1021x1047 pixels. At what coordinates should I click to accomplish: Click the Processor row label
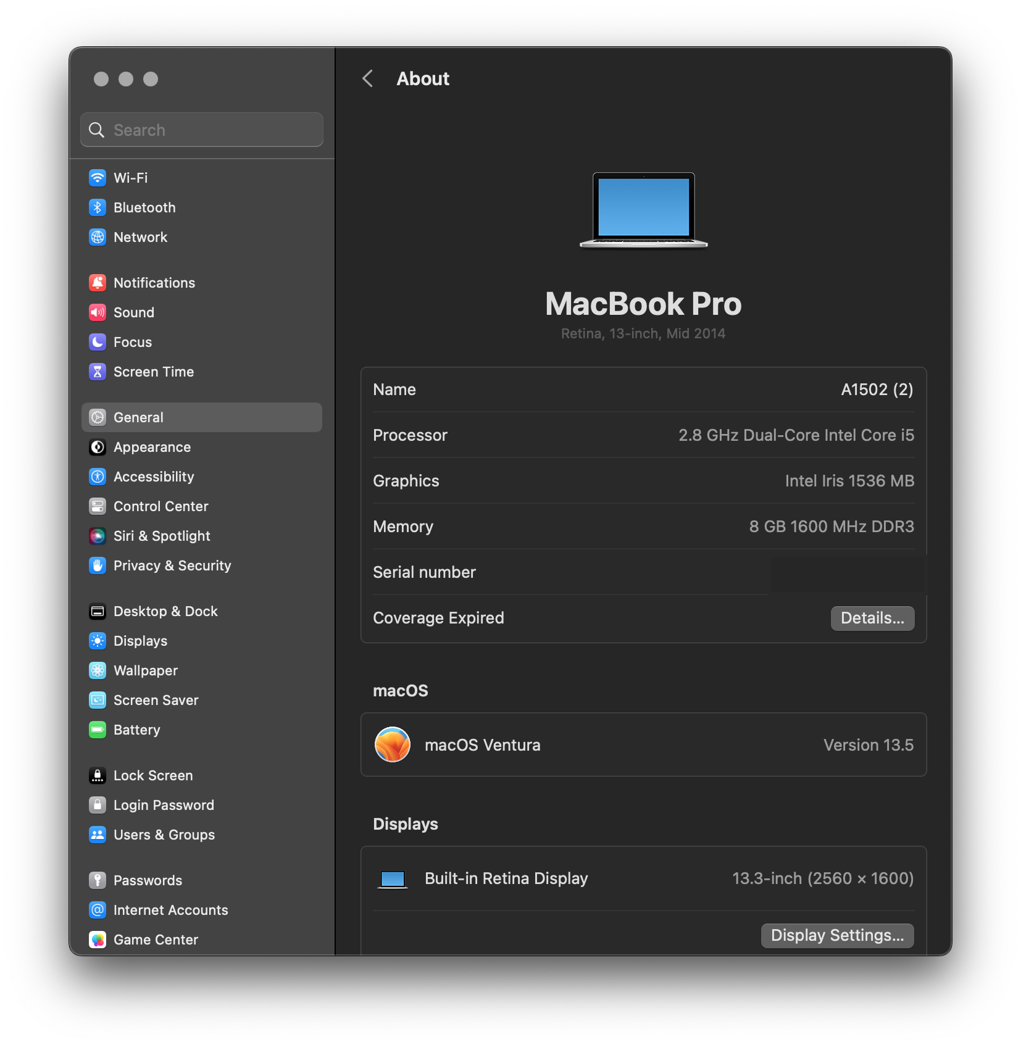[x=410, y=435]
